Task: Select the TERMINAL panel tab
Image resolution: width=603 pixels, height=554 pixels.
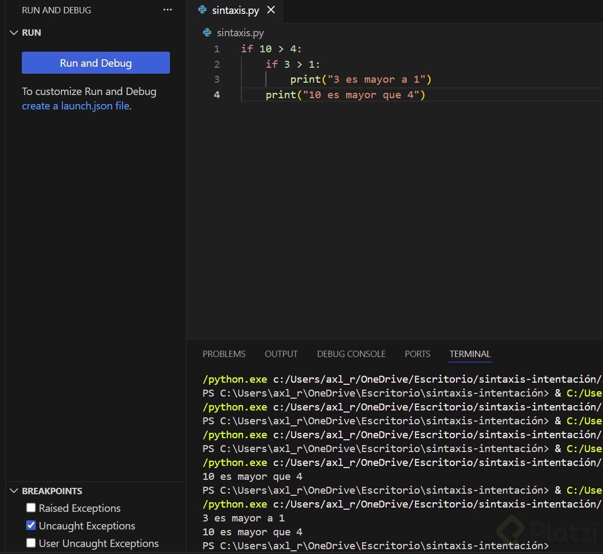Action: pyautogui.click(x=469, y=354)
